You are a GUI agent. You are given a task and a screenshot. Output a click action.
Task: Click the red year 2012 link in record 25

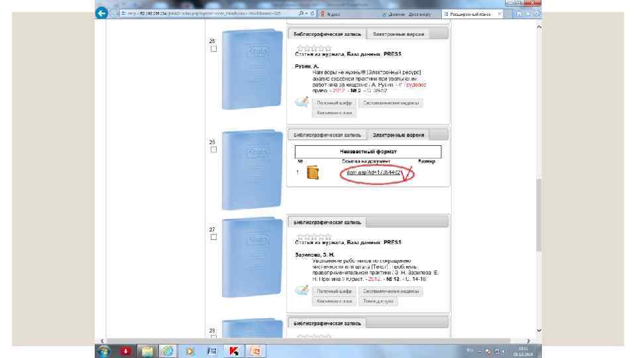click(338, 91)
